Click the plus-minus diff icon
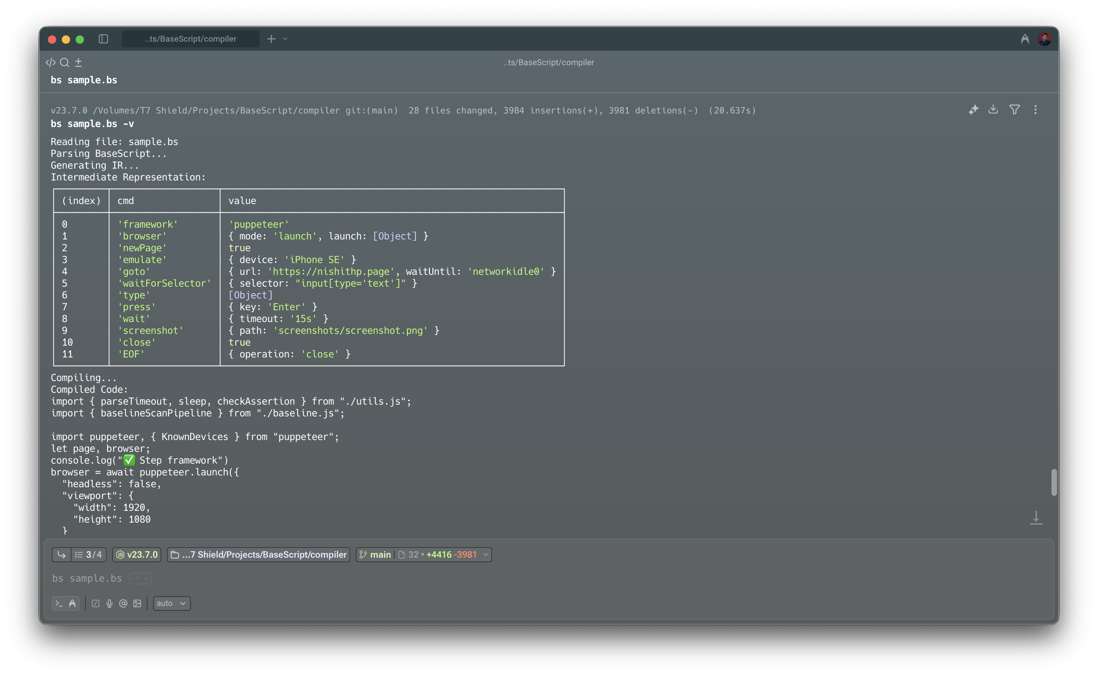This screenshot has height=676, width=1098. coord(78,62)
